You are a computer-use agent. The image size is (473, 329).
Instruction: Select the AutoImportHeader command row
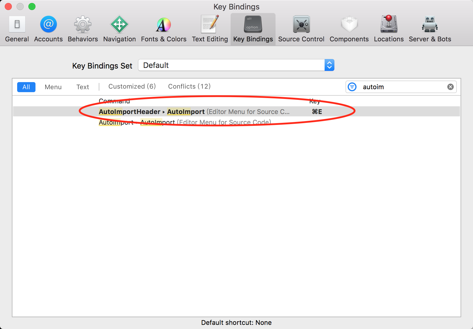(x=237, y=111)
